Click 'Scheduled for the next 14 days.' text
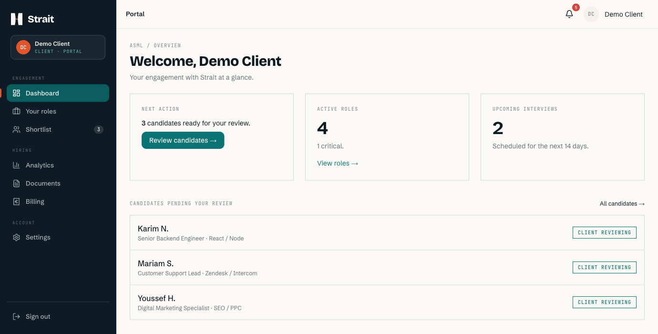The height and width of the screenshot is (334, 658). (541, 146)
